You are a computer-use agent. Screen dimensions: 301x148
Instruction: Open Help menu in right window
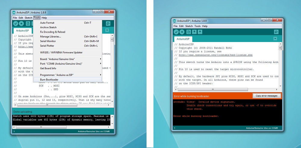[x=205, y=26]
